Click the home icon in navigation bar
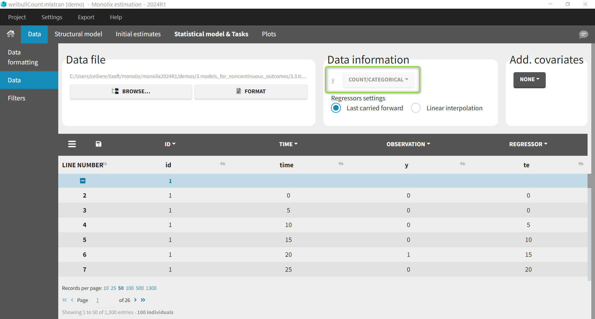 [x=11, y=34]
